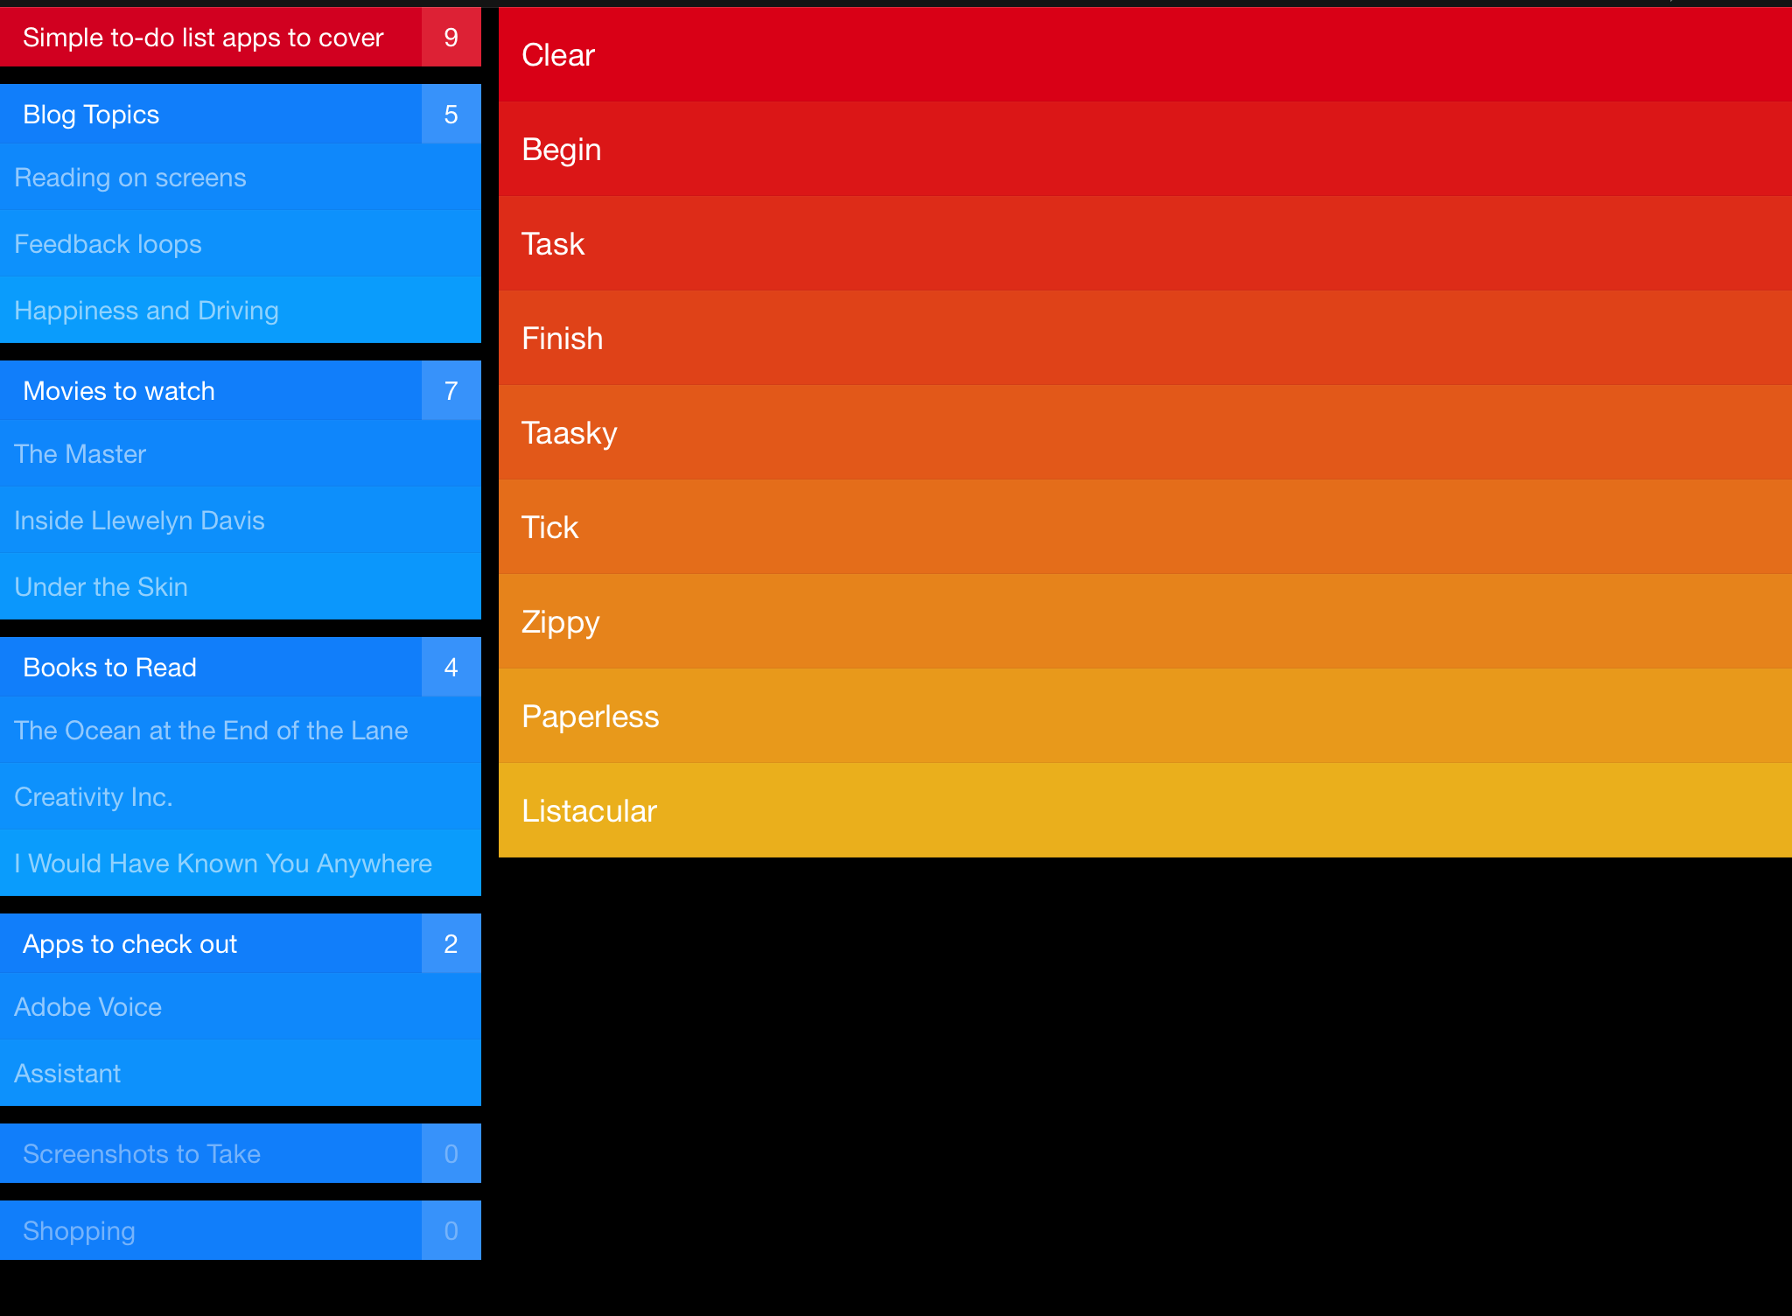Click the Blog Topics category header
Screen dimensions: 1792x1316
click(x=242, y=113)
